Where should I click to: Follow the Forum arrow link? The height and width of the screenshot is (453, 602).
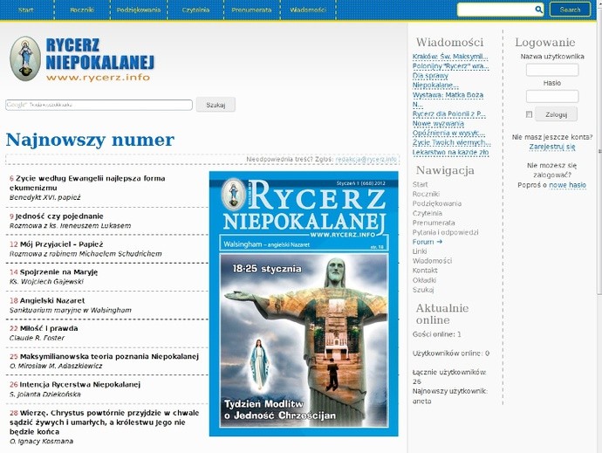[x=427, y=242]
